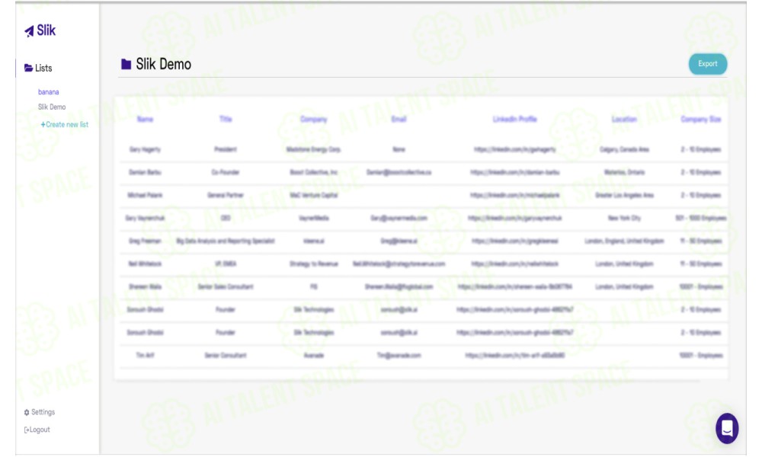Select the name Gary Vaynerchuk

tap(145, 218)
